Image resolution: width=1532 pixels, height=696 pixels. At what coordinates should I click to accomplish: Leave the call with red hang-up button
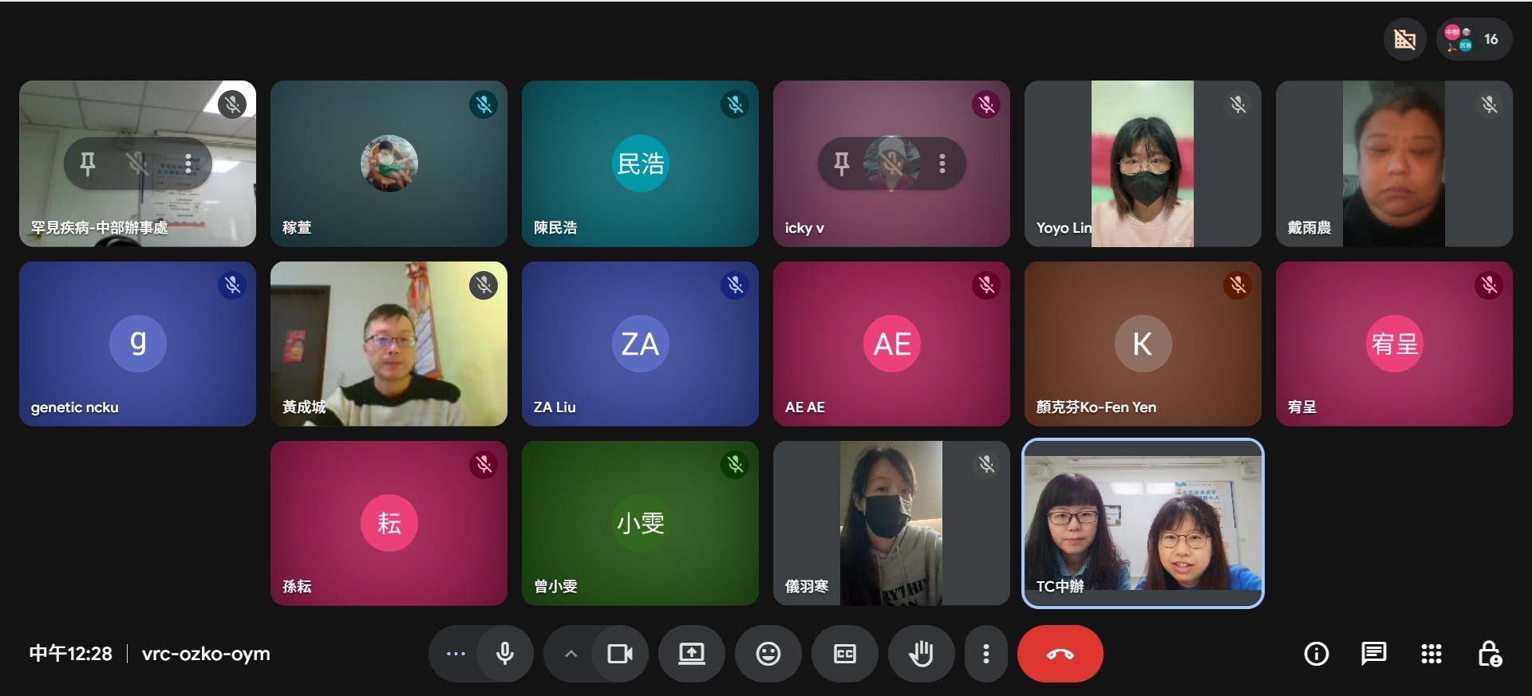(x=1060, y=654)
